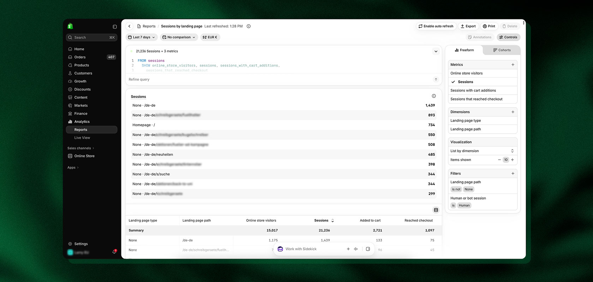Open last refreshed info icon

tap(248, 26)
